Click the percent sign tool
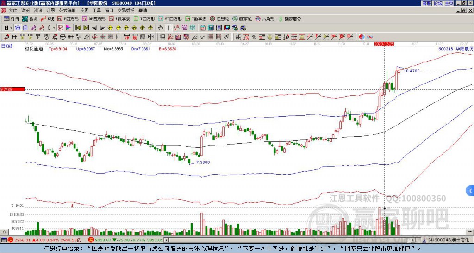The width and height of the screenshot is (474, 253). click(x=254, y=37)
